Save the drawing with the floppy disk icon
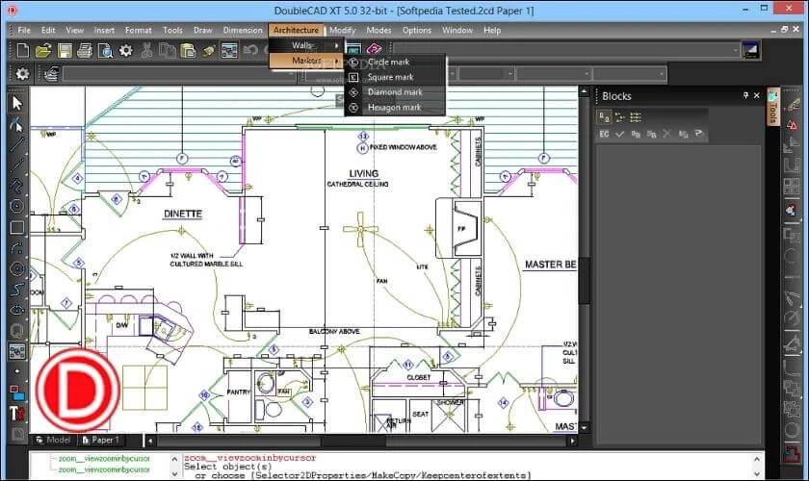This screenshot has width=809, height=481. (65, 50)
